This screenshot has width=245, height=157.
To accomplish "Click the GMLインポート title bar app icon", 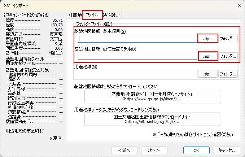I will [x=5, y=5].
